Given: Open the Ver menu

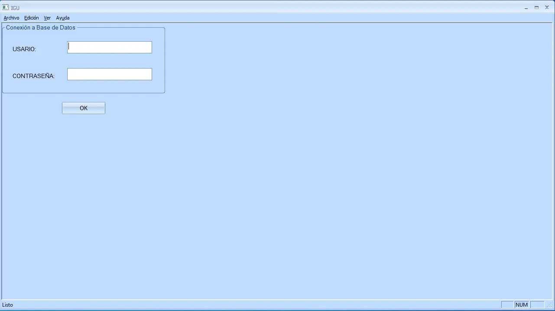Looking at the screenshot, I should 47,18.
